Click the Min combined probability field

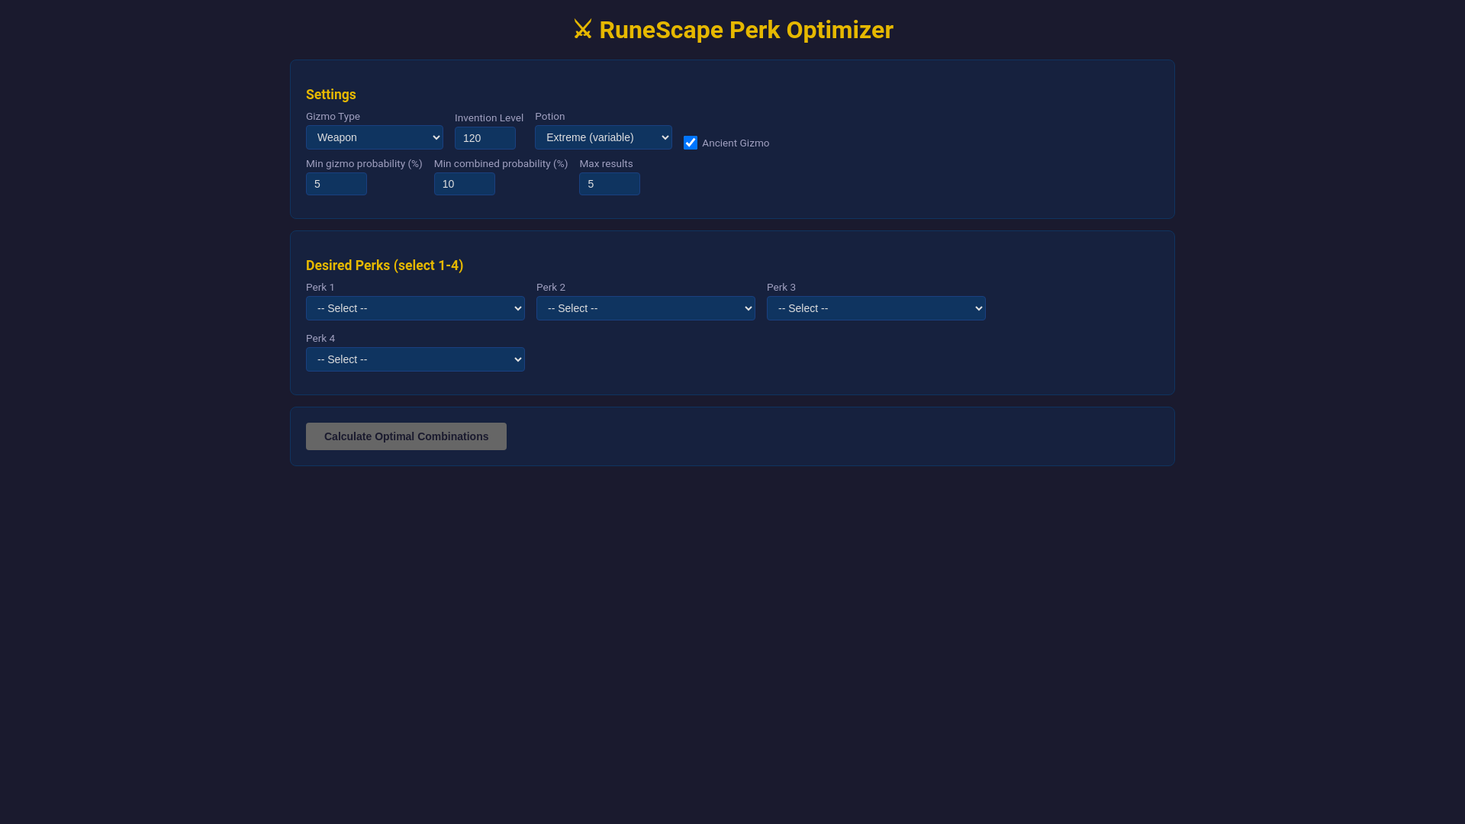tap(465, 184)
